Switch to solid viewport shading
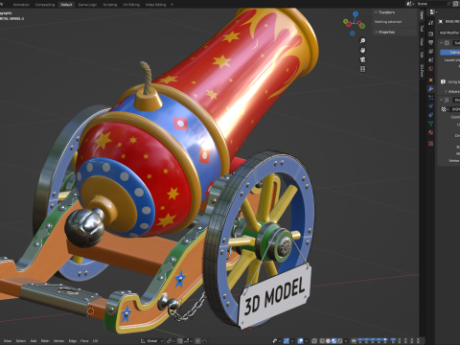The height and width of the screenshot is (345, 460). [328, 341]
